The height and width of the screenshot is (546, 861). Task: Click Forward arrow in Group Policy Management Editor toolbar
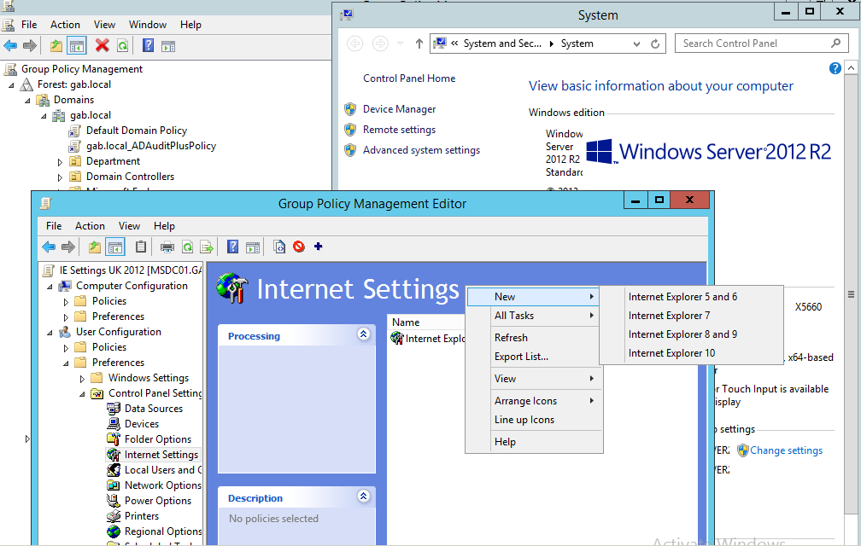tap(68, 247)
